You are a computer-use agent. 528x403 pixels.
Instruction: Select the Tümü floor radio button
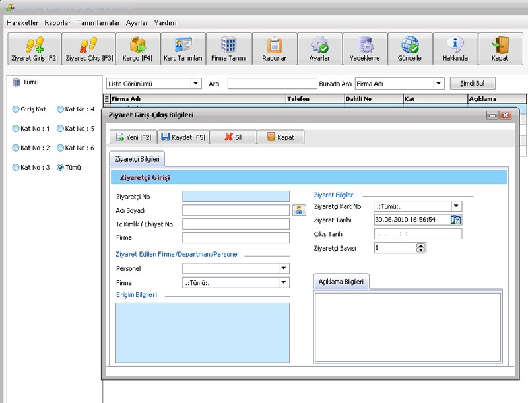(x=60, y=167)
